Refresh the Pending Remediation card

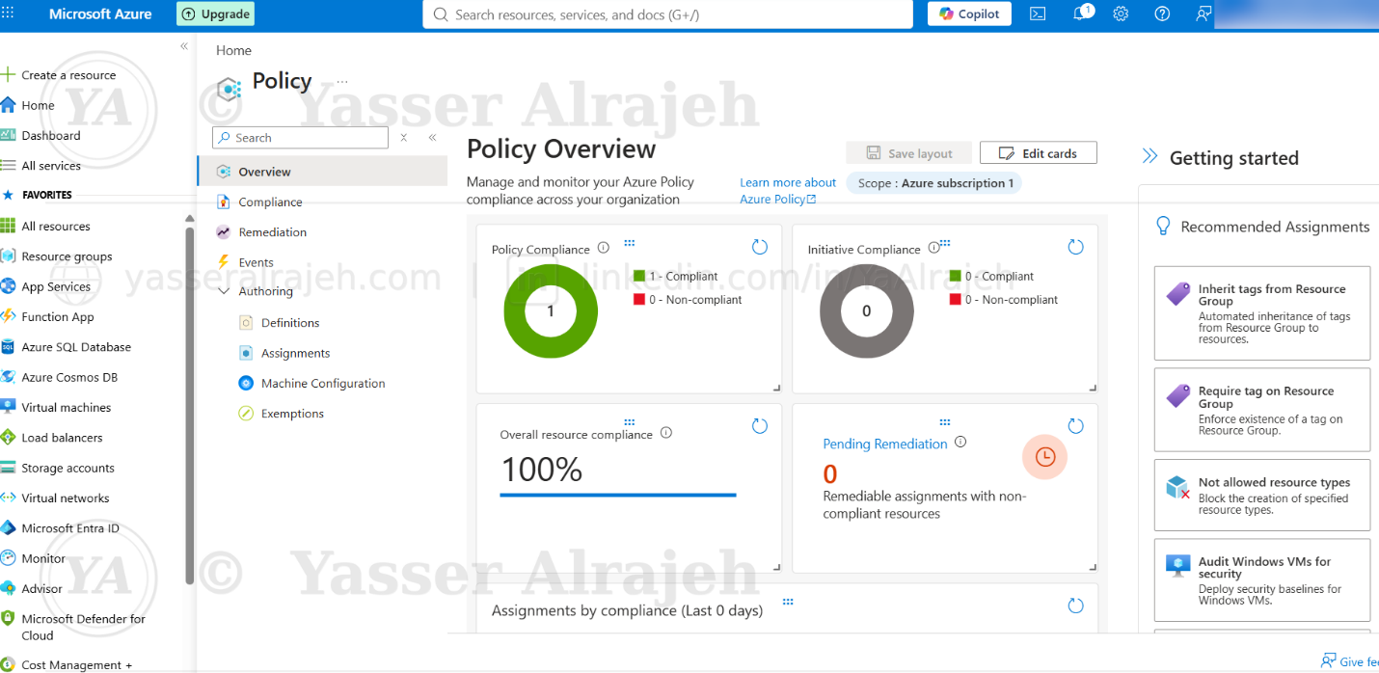click(1076, 426)
